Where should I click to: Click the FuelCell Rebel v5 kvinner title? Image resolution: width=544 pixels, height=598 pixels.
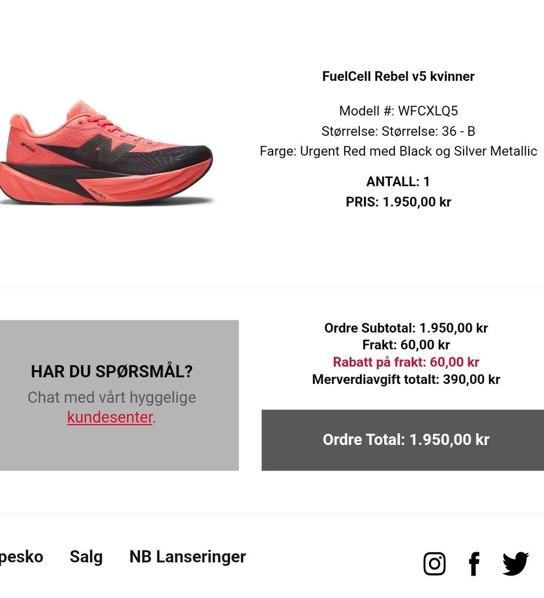point(398,76)
